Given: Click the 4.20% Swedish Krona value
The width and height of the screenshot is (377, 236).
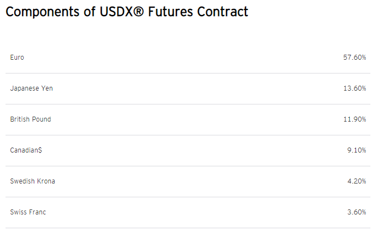Looking at the screenshot, I should click(357, 181).
